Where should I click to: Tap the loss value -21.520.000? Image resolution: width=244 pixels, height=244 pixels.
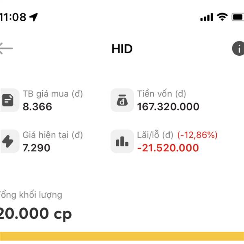(168, 148)
